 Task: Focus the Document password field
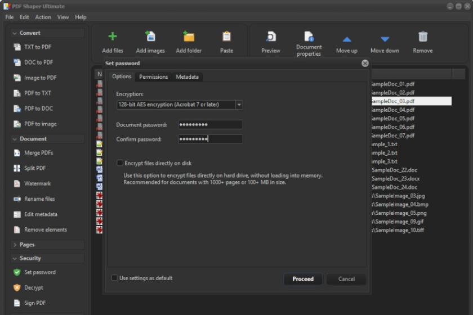click(210, 124)
